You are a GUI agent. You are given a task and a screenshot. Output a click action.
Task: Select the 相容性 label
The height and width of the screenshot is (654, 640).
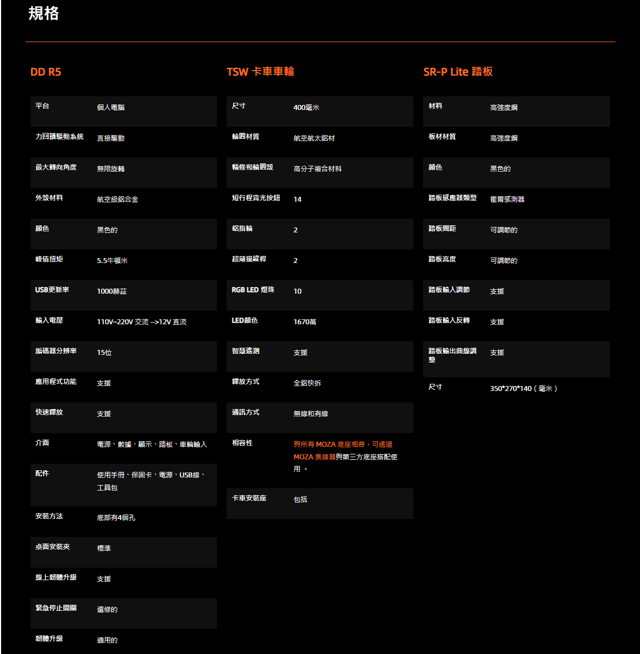(242, 442)
